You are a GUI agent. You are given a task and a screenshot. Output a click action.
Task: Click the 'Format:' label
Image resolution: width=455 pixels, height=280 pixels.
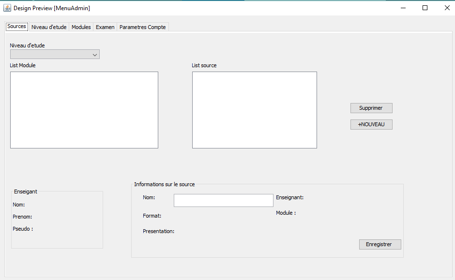click(x=152, y=216)
